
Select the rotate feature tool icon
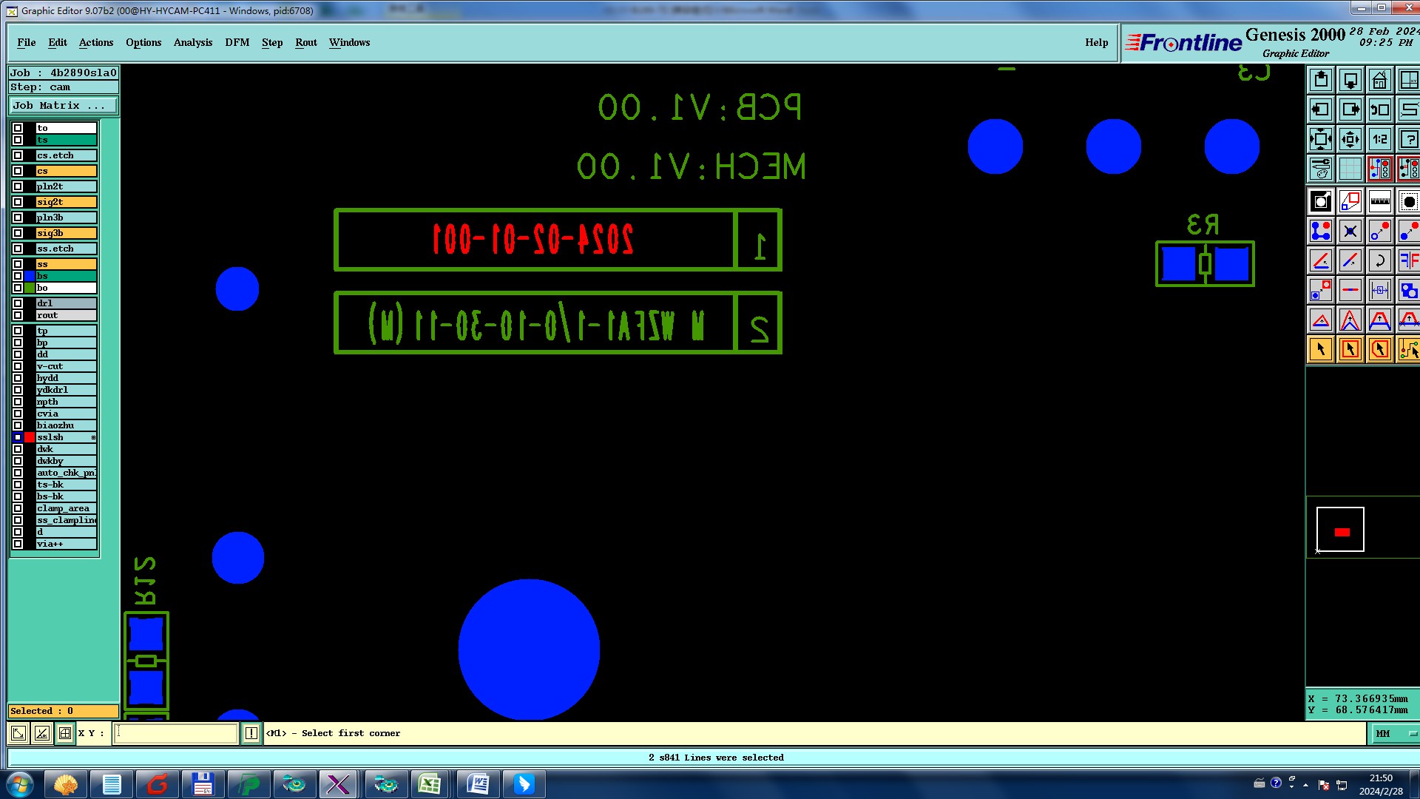(x=1379, y=260)
